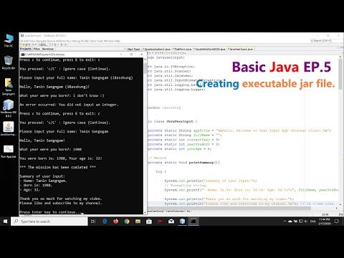Launch Microsoft Edge from the taskbar
344x258 pixels.
click(105, 221)
